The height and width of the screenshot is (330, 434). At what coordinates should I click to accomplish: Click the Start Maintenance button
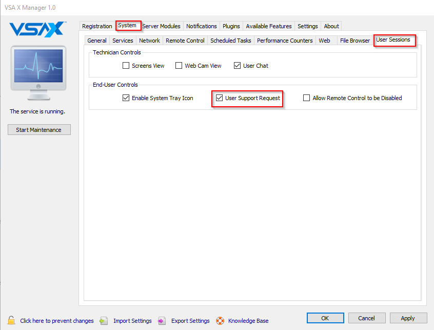pos(39,129)
